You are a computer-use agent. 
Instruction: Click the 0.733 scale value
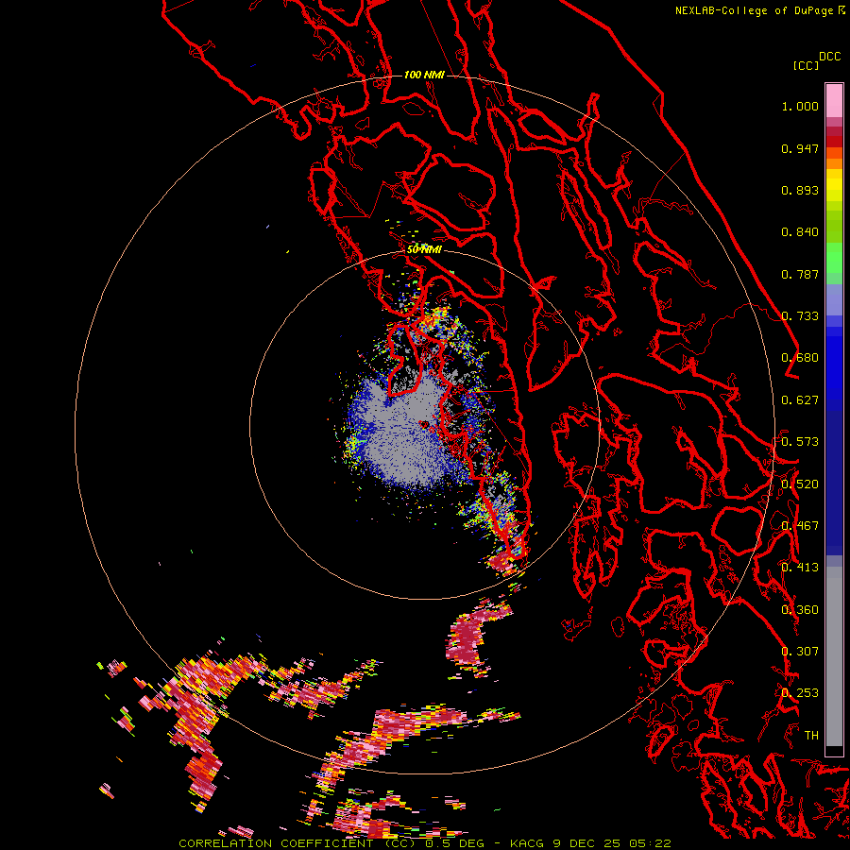pos(800,316)
